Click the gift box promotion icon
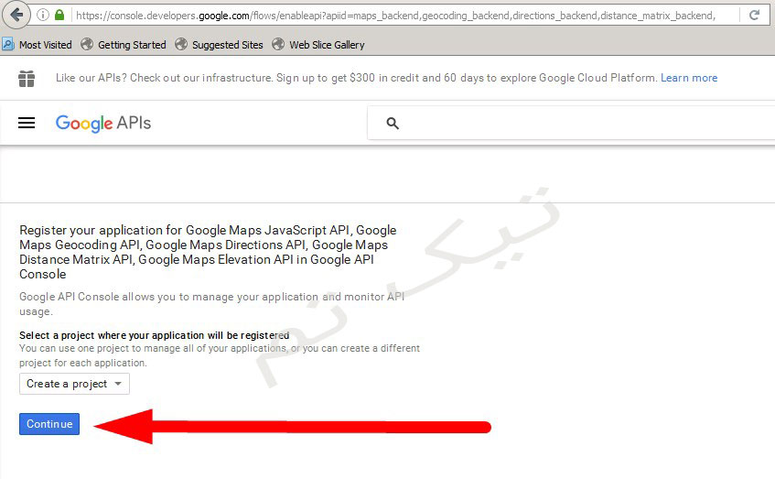The image size is (775, 479). 27,79
